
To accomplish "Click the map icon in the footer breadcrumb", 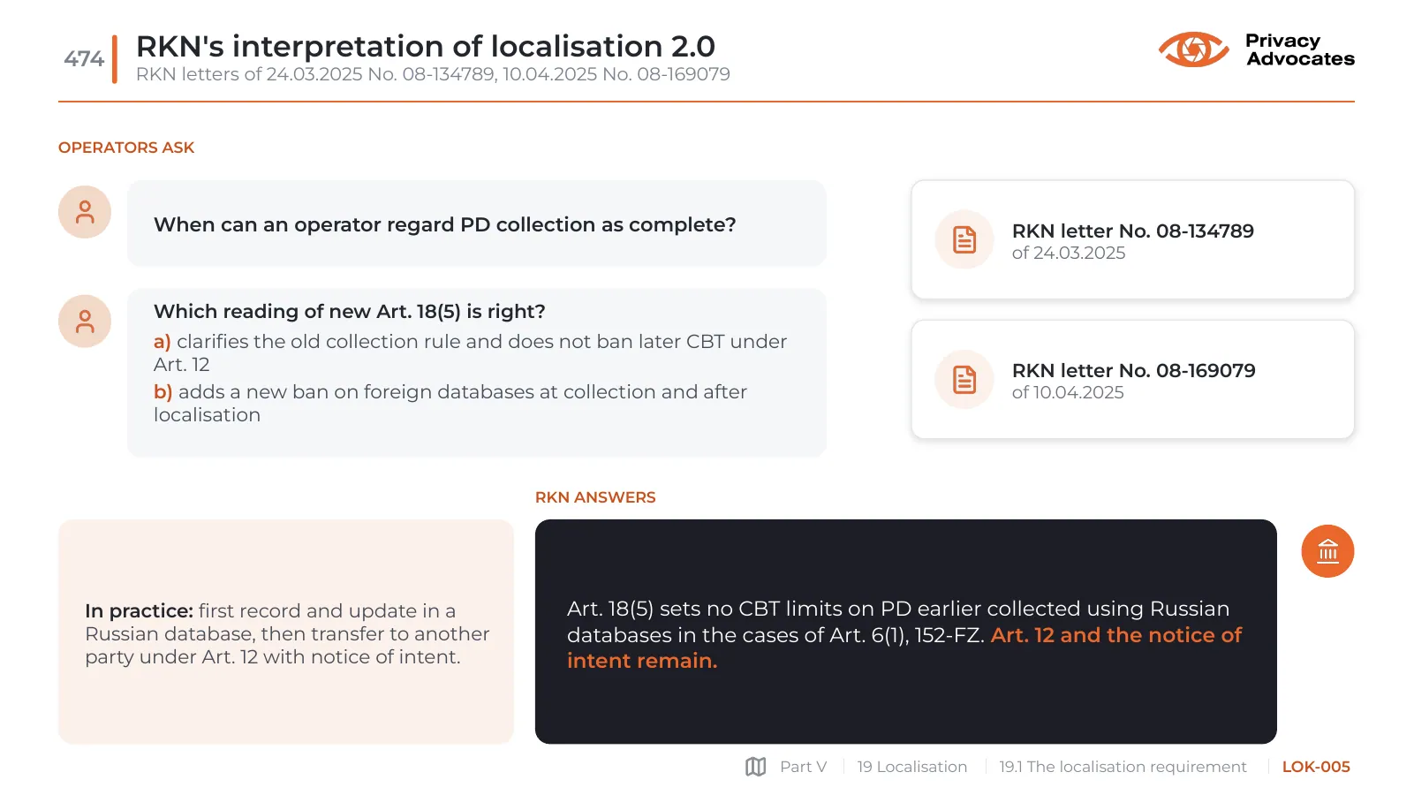I will click(755, 767).
